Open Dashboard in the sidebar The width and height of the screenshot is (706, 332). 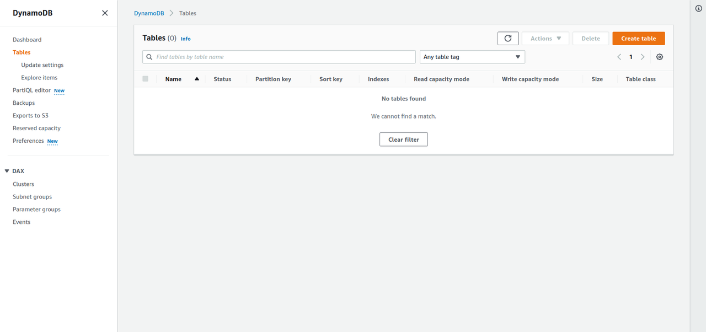pyautogui.click(x=27, y=40)
